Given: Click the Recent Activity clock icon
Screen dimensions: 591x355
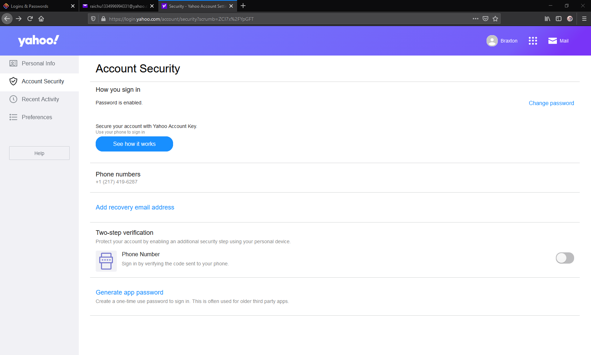Looking at the screenshot, I should pyautogui.click(x=13, y=99).
